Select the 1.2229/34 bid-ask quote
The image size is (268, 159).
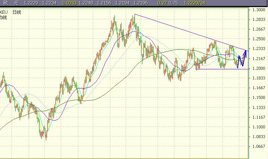tap(195, 3)
